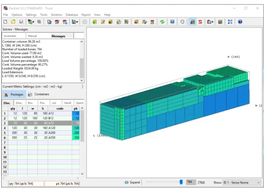Click the blue fit-to-window arrows icon
This screenshot has height=189, width=264.
coord(230,22)
